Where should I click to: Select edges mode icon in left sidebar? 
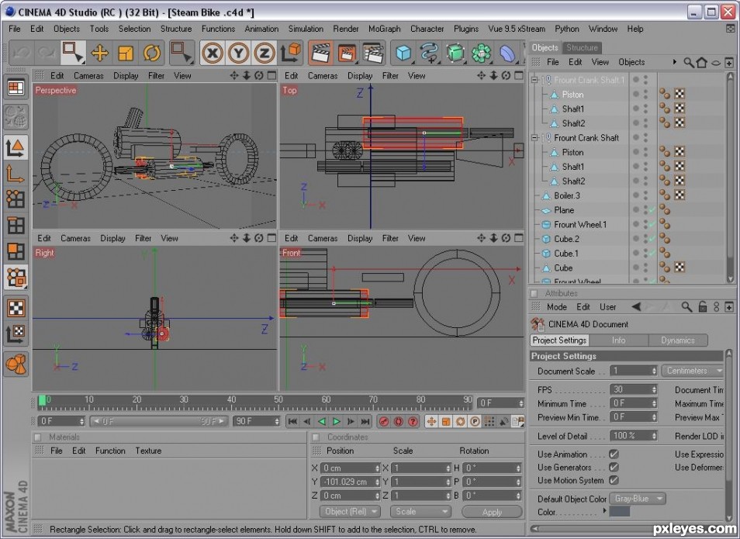pos(16,226)
